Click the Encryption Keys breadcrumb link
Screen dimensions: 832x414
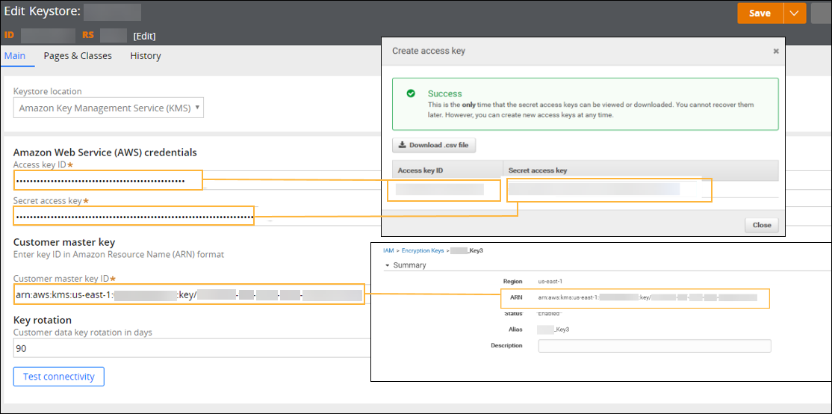coord(423,250)
